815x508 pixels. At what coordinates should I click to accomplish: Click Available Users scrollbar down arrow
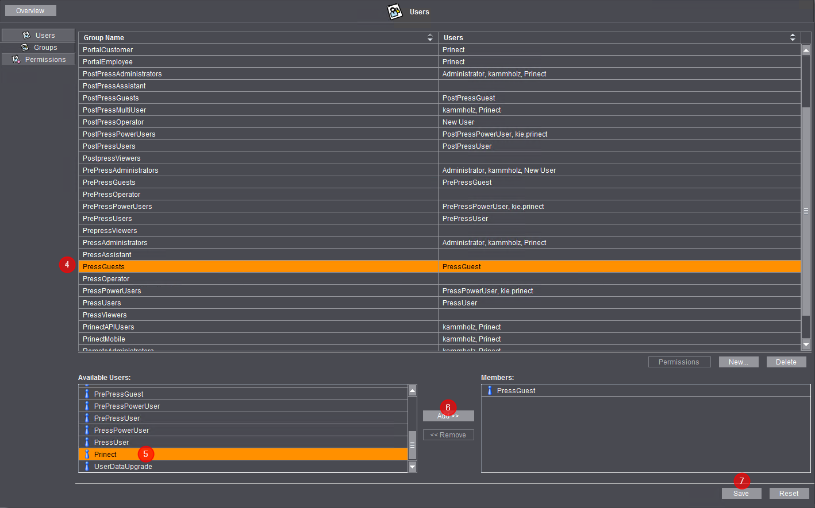pos(412,467)
